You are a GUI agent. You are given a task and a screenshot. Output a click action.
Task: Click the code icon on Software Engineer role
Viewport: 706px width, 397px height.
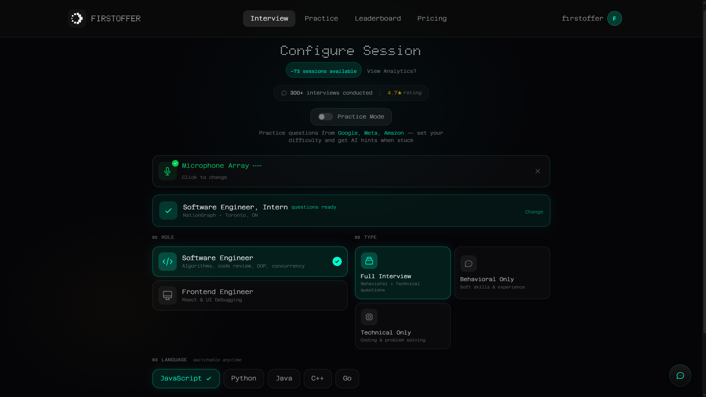[168, 262]
